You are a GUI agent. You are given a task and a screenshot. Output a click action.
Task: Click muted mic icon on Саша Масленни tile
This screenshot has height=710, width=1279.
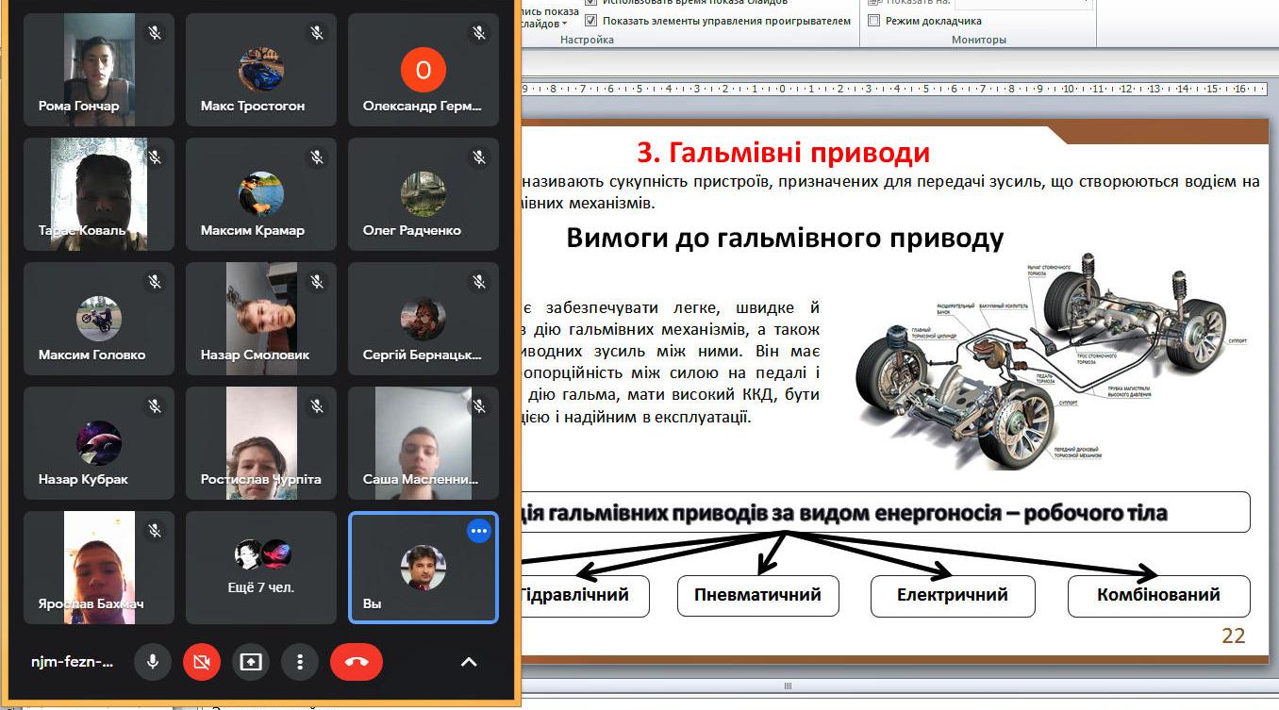pos(479,406)
